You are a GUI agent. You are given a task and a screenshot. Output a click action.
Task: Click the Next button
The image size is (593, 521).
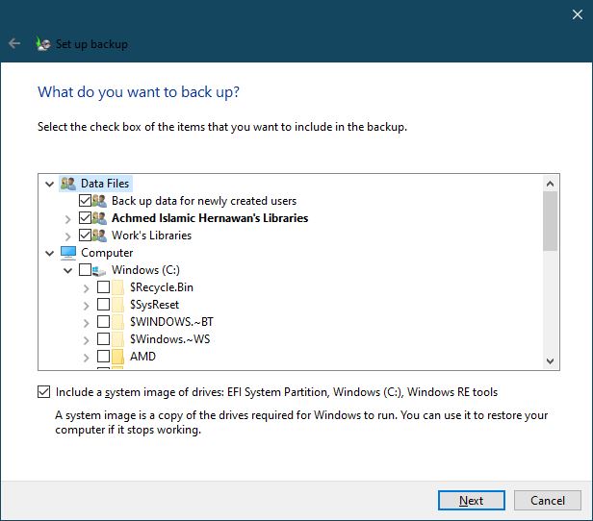(x=471, y=500)
